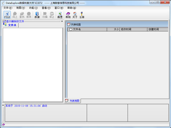The image size is (171, 128).
Task: Open the 配置 (Config) toolbar icon
Action: coord(60,15)
